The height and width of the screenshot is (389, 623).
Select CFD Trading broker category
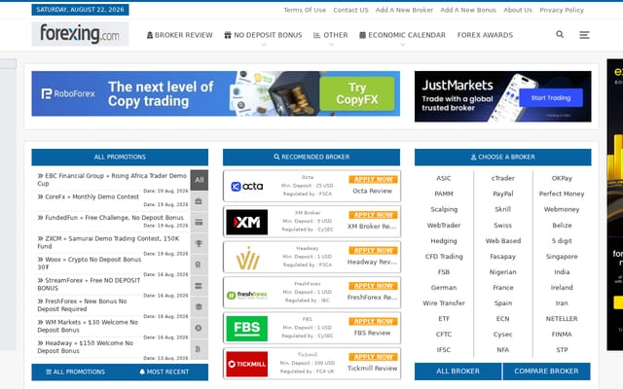pyautogui.click(x=444, y=257)
